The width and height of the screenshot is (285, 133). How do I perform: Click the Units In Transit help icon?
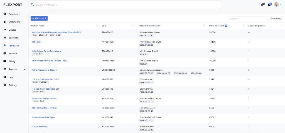[226, 26]
